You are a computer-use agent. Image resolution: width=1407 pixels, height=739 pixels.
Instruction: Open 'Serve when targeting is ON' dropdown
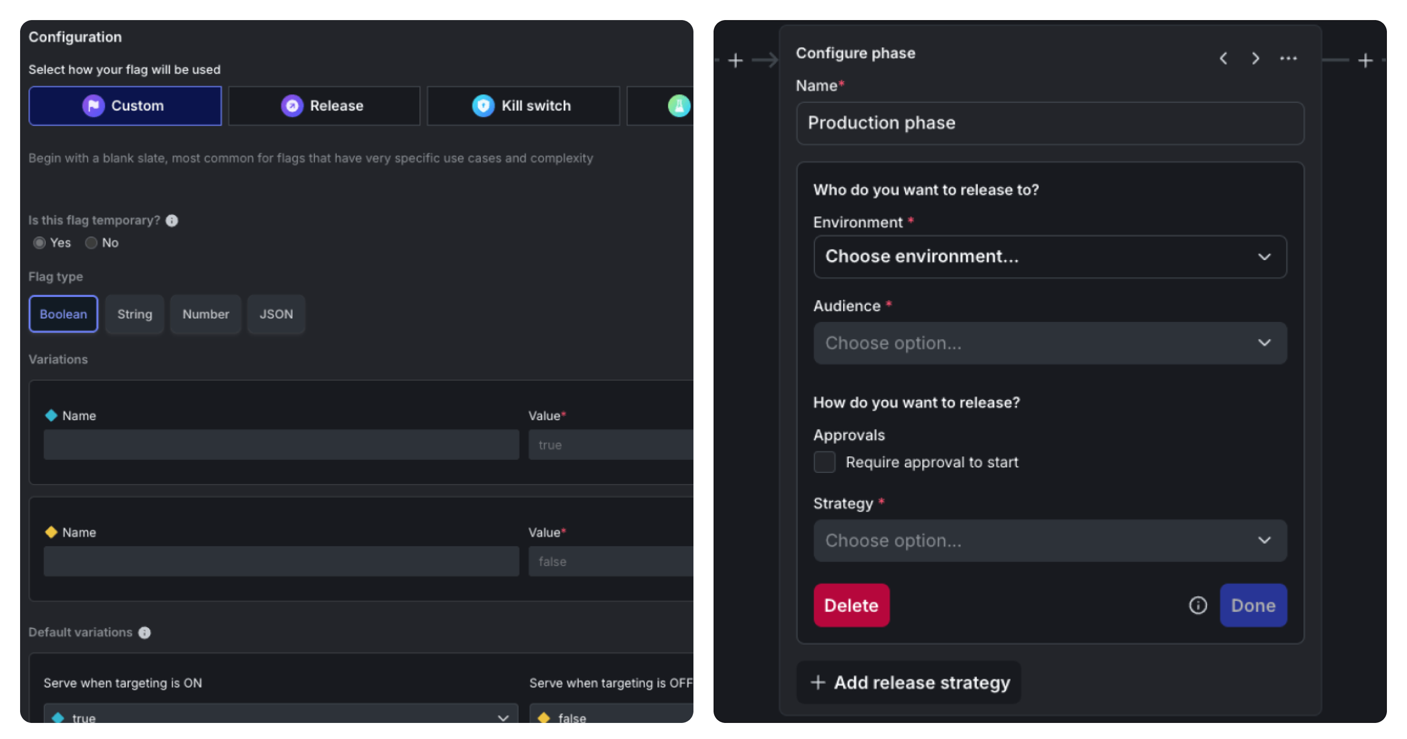click(281, 714)
